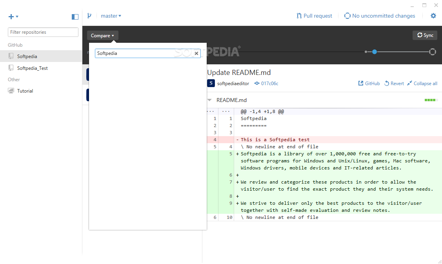Open the Tutorial repository
Screen dimensions: 442x264
click(41, 91)
